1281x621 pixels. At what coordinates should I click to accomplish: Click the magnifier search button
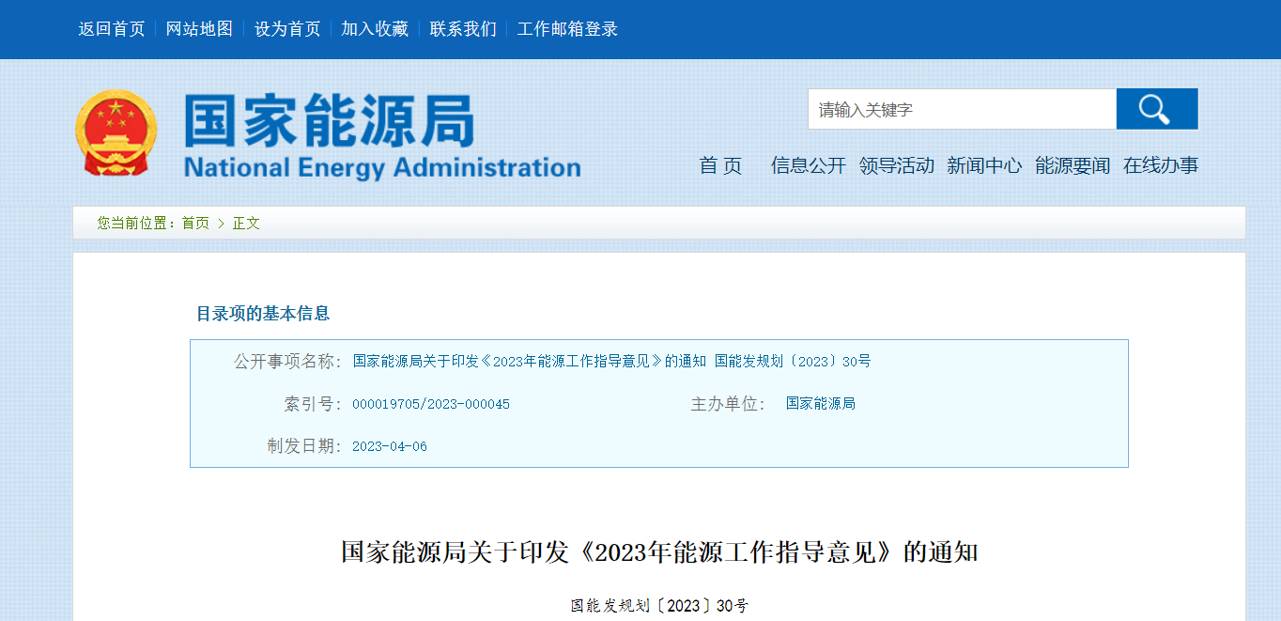1156,109
